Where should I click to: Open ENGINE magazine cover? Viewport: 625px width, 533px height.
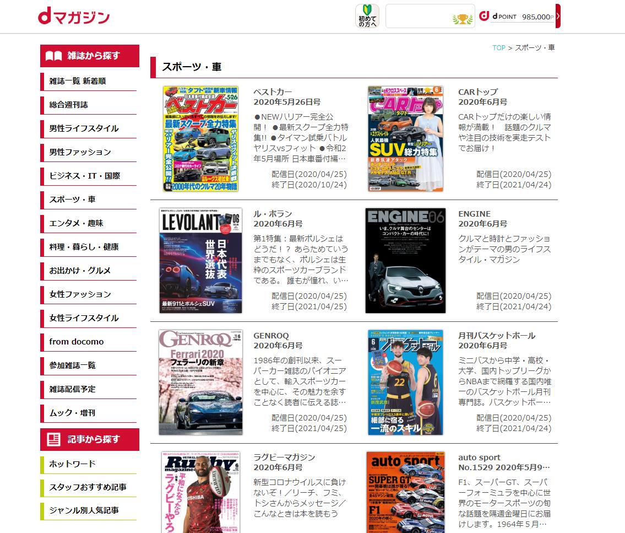point(405,261)
